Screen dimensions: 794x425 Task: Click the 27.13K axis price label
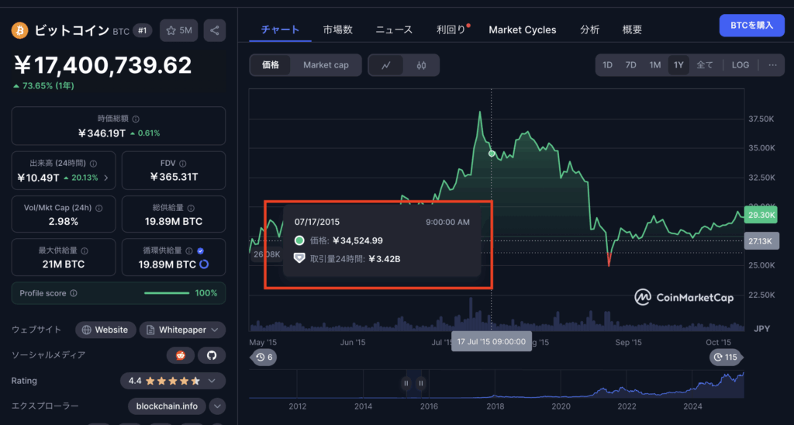pos(760,241)
